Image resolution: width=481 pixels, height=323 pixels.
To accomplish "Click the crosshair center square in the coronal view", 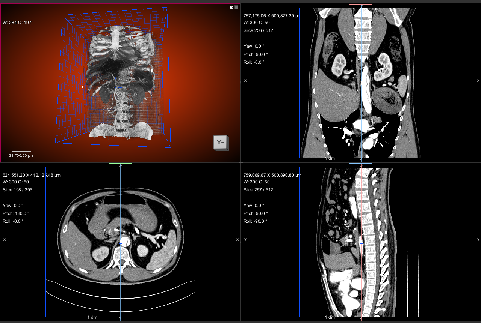I will coord(362,83).
